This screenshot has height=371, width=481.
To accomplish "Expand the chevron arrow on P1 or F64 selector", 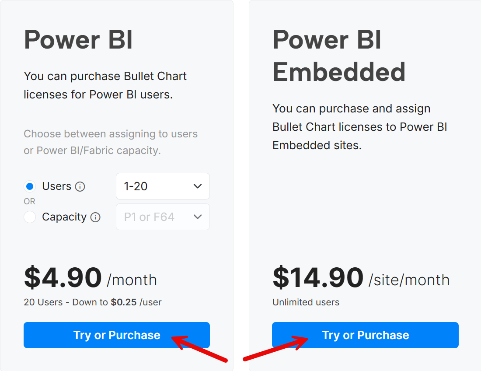I will click(x=198, y=217).
